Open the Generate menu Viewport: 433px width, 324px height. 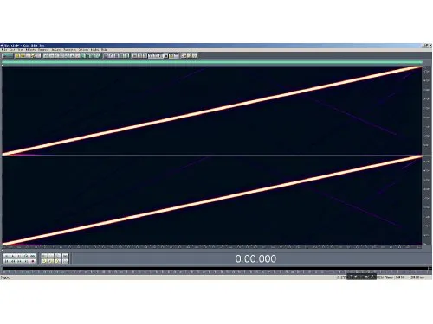[x=43, y=50]
